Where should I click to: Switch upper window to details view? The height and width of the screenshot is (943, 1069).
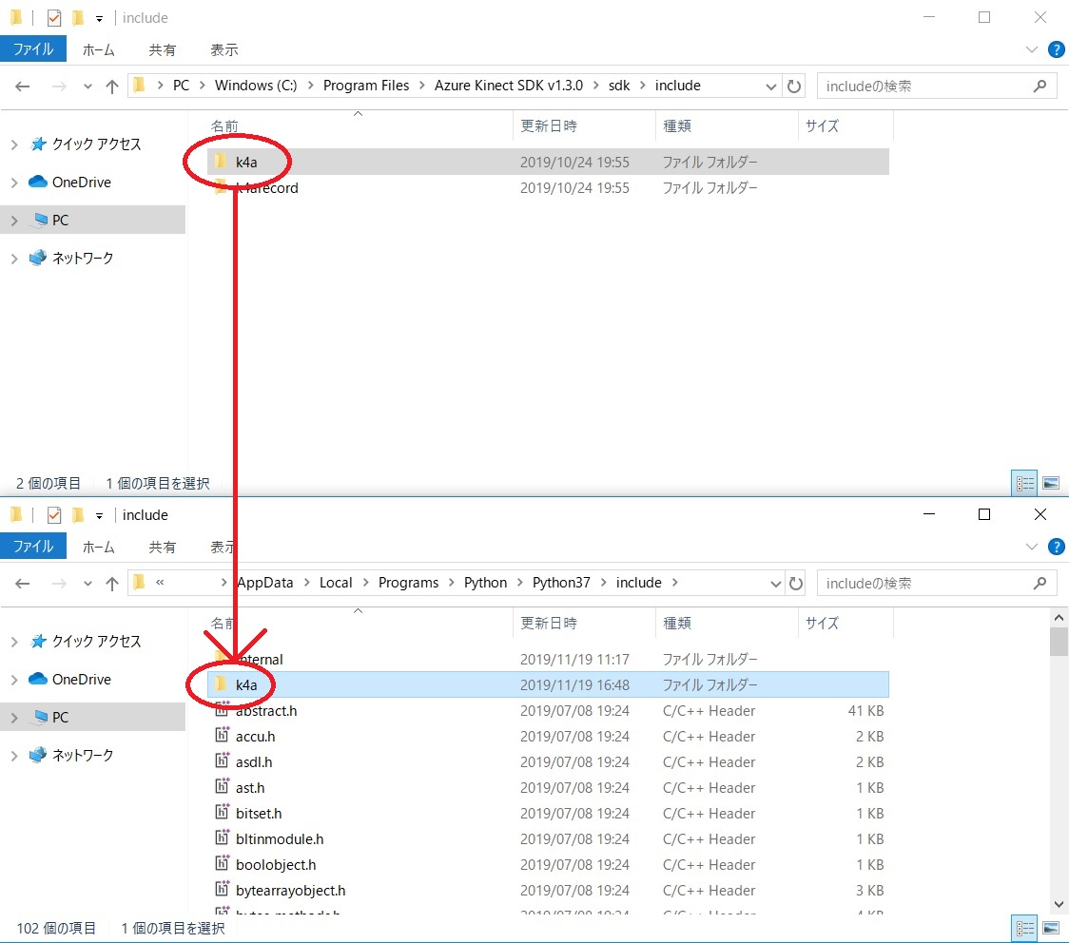(x=1024, y=483)
